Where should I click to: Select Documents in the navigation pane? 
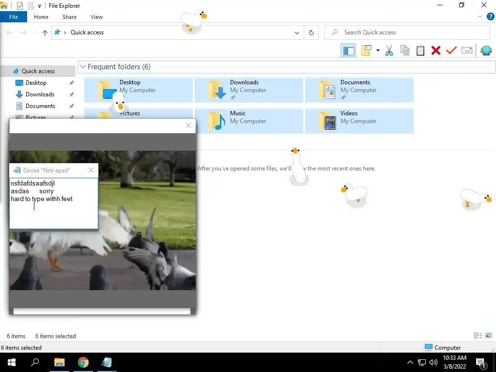[x=40, y=106]
